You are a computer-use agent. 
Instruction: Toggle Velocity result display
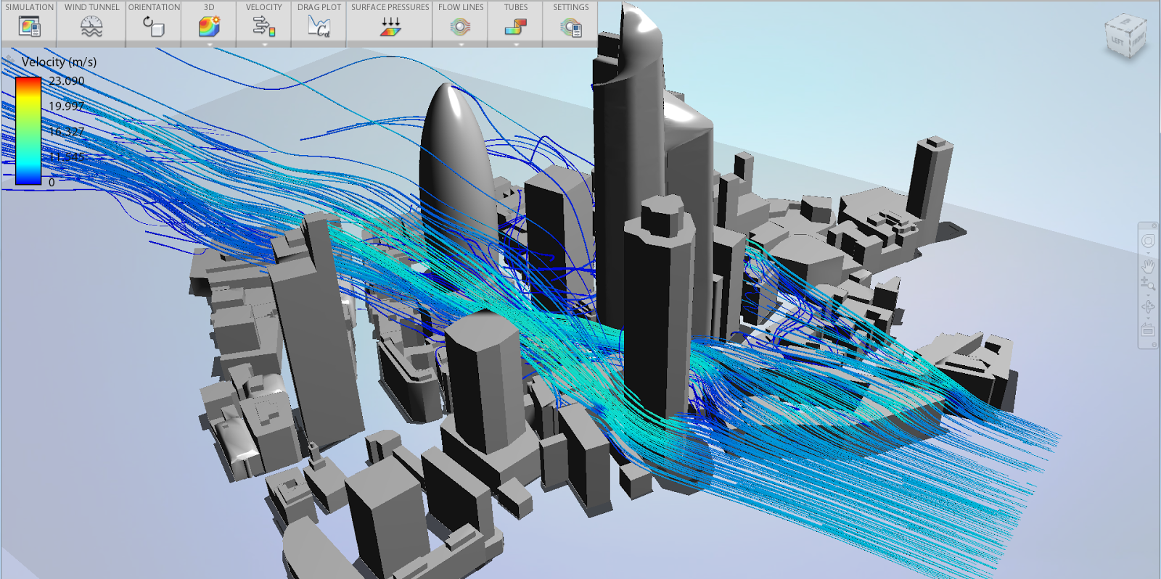(x=263, y=28)
